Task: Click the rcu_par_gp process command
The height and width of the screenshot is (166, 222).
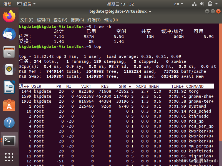Action: (x=201, y=126)
